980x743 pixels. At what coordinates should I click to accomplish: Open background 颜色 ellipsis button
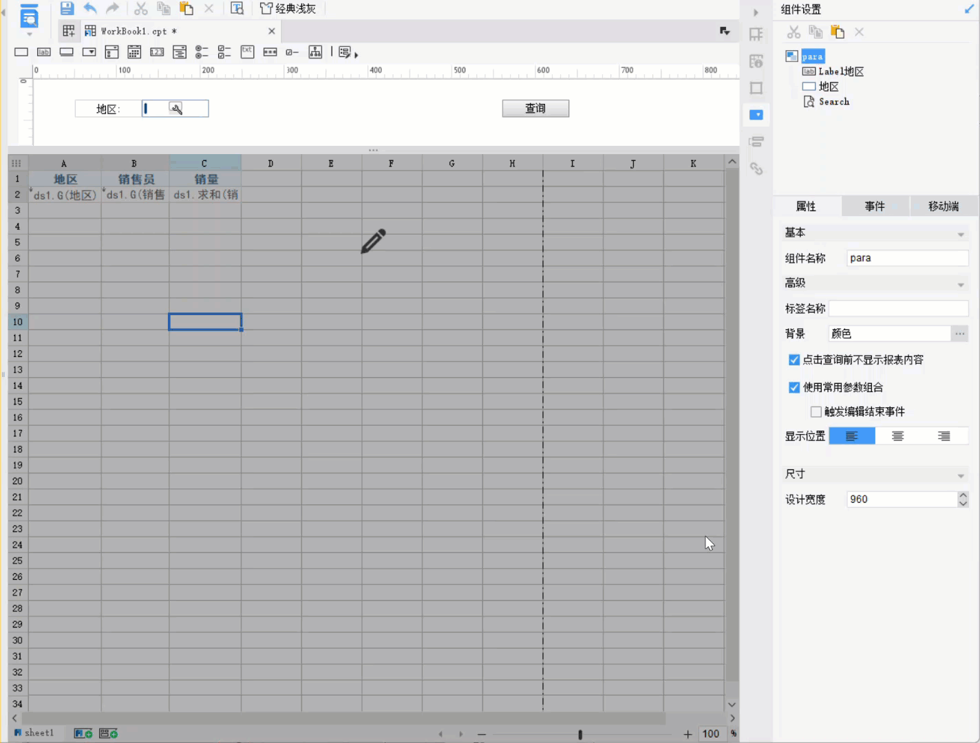pyautogui.click(x=959, y=334)
